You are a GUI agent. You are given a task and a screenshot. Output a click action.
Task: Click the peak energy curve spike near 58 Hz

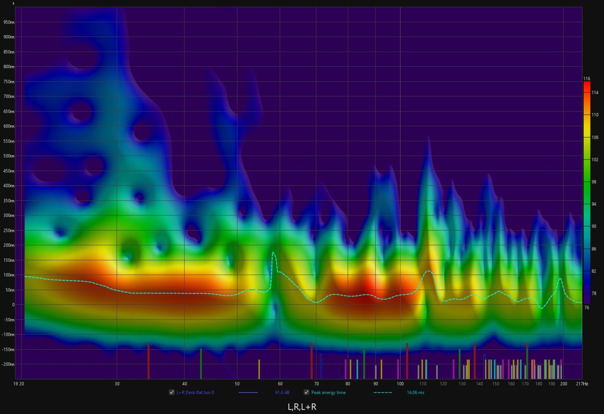pos(273,253)
